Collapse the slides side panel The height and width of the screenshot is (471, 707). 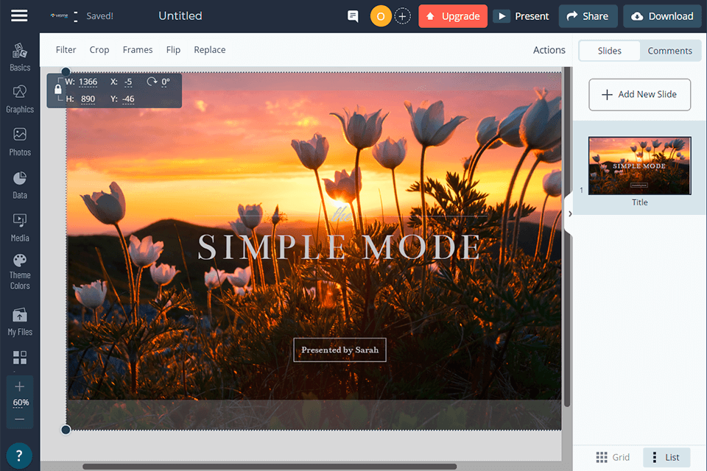pos(569,213)
